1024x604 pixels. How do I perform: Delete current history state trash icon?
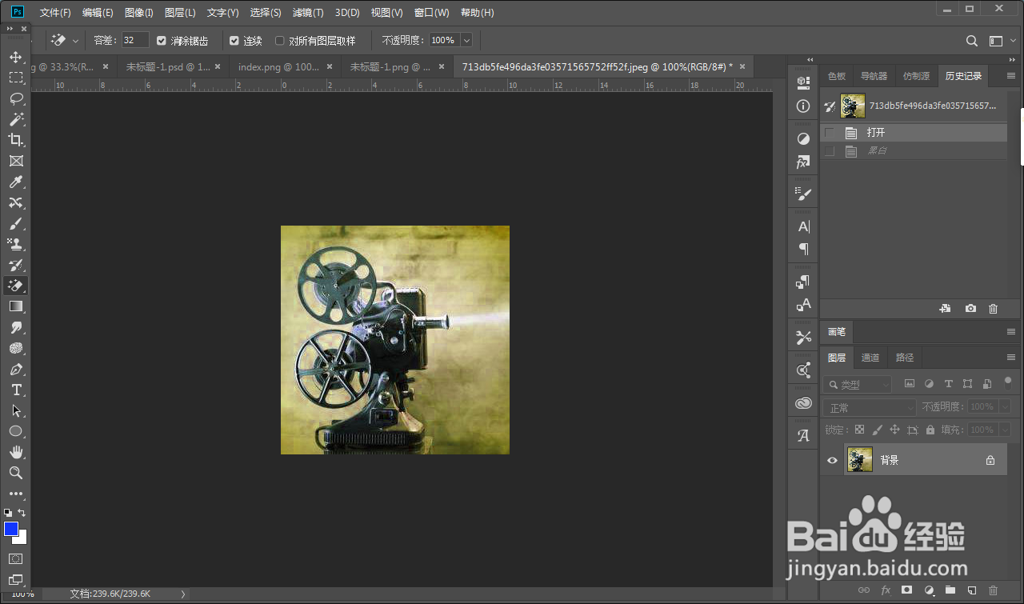[993, 308]
